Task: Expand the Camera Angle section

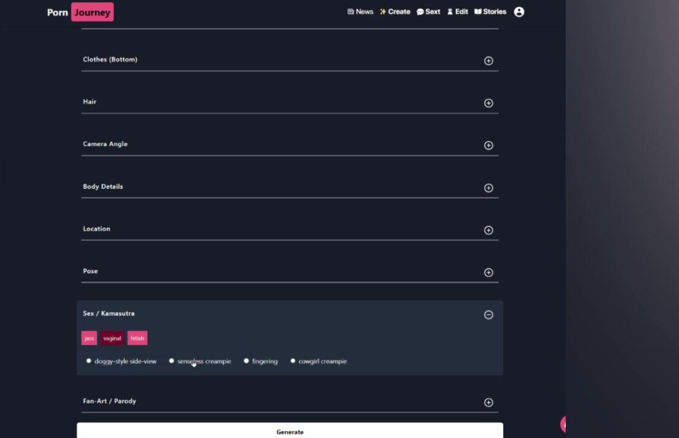Action: (x=488, y=145)
